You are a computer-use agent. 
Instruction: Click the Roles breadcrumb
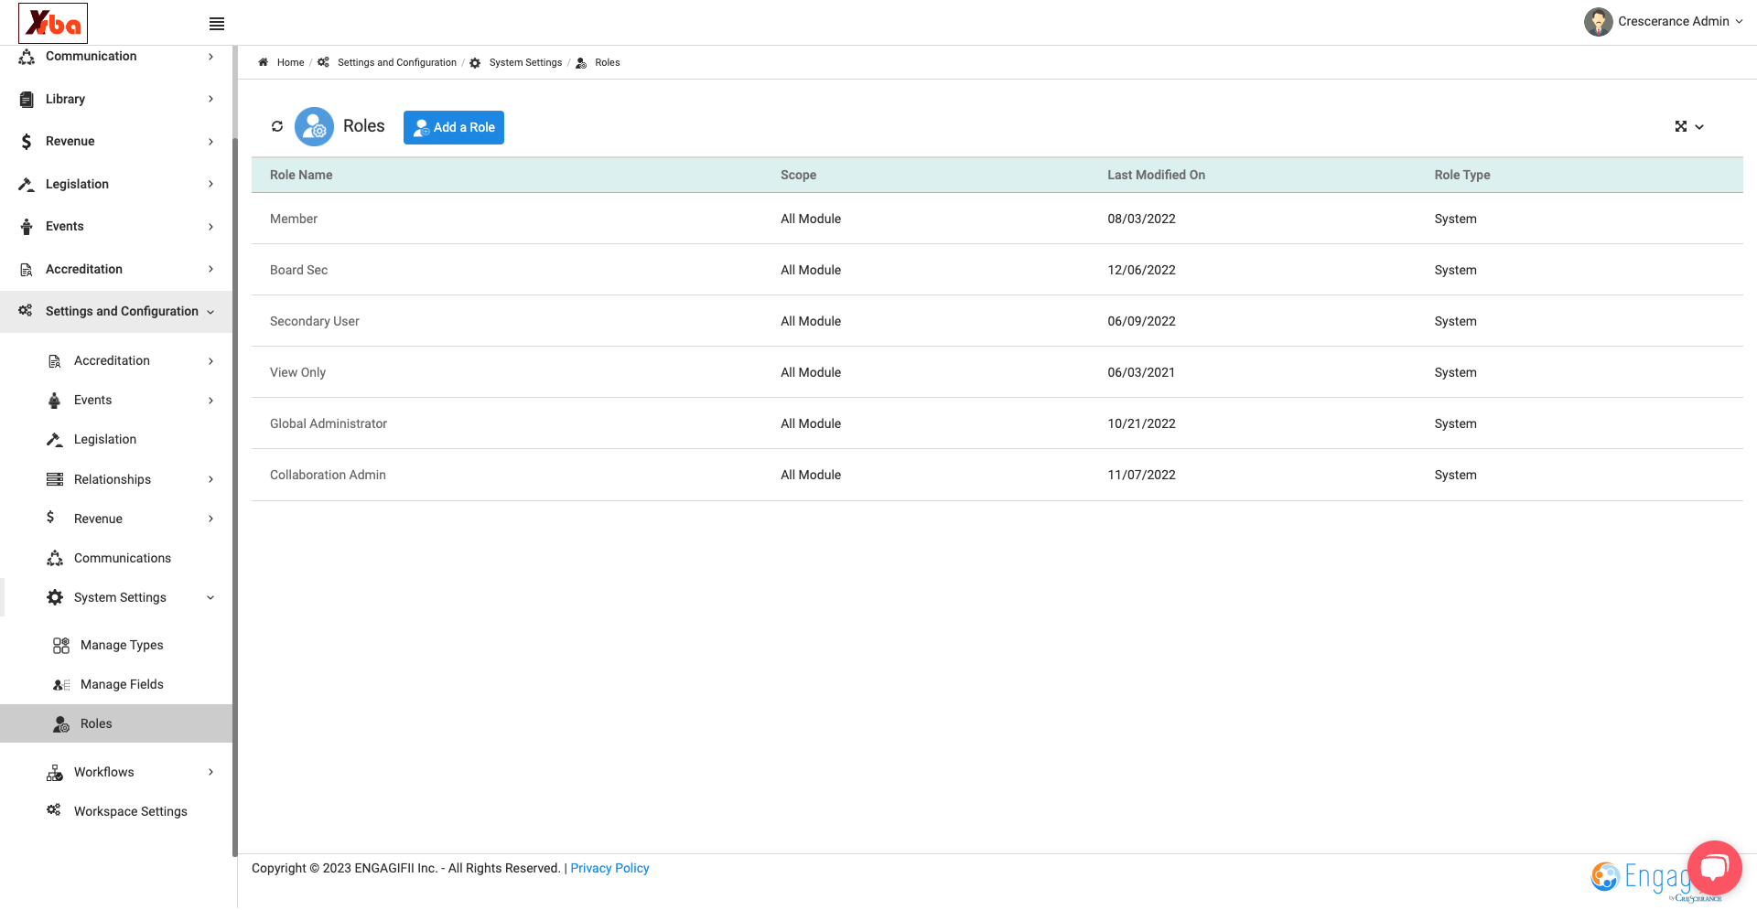pyautogui.click(x=607, y=62)
